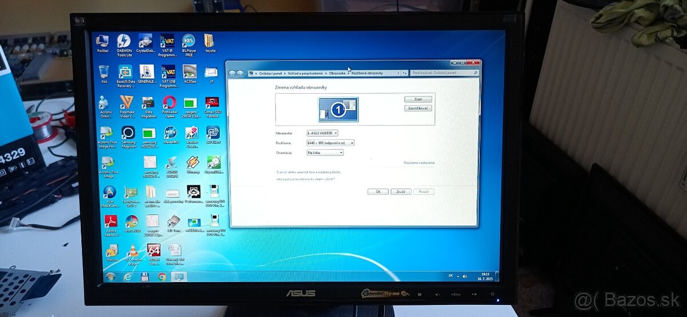Open VAT IR Programmer shortcut
This screenshot has width=687, height=317.
(167, 45)
